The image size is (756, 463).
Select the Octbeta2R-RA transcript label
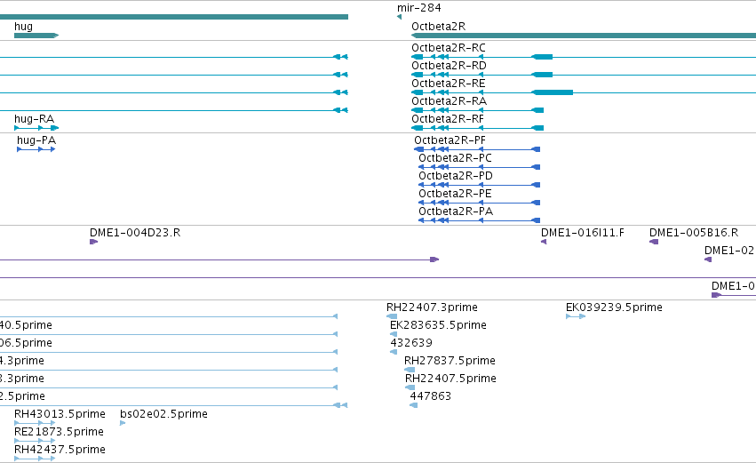tap(449, 101)
